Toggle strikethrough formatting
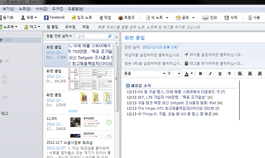 229,74
